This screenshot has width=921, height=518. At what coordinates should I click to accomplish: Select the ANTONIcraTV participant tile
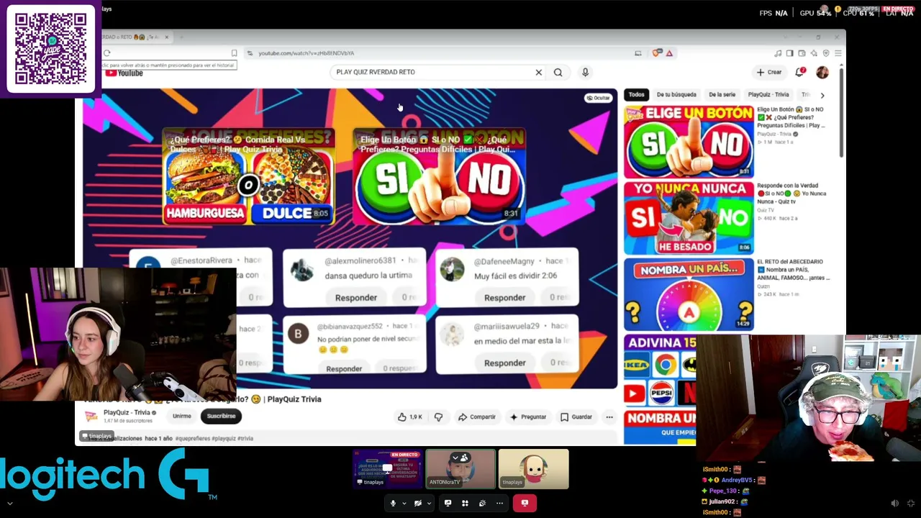click(x=460, y=468)
